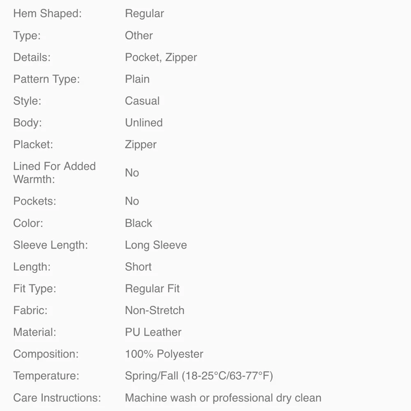The image size is (411, 411).
Task: Click the 'Non-Stretch' fabric value
Action: point(155,311)
